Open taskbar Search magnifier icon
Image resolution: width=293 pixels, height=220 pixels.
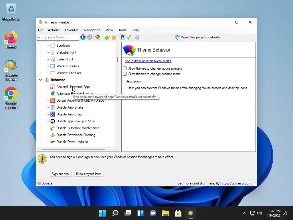point(115,213)
